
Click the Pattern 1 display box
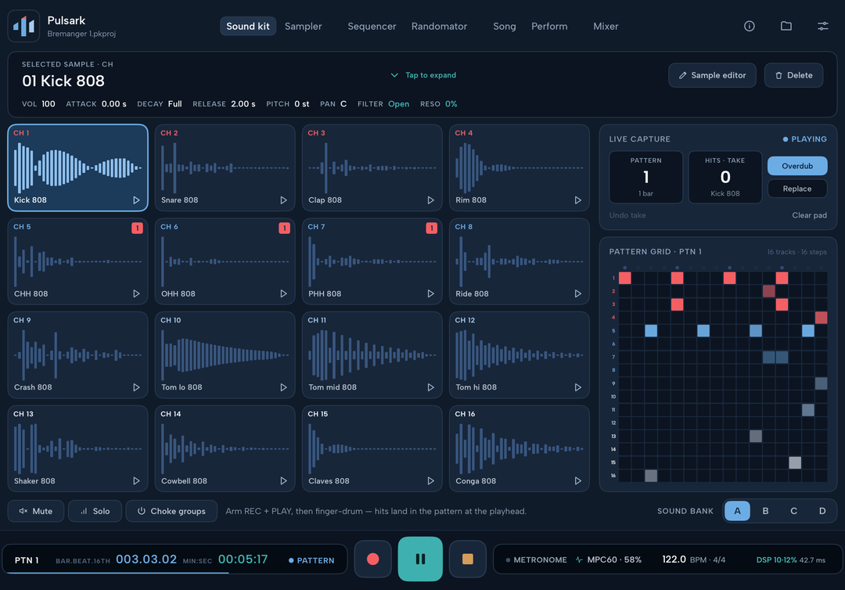point(645,177)
